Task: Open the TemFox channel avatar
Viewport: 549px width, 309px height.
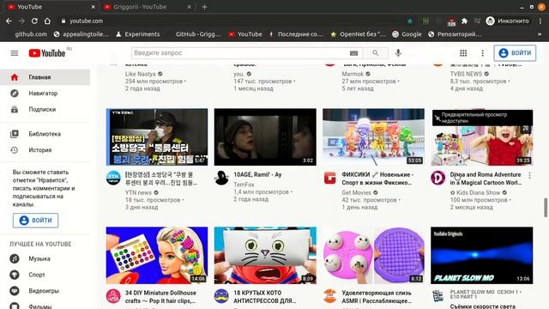Action: pos(221,178)
